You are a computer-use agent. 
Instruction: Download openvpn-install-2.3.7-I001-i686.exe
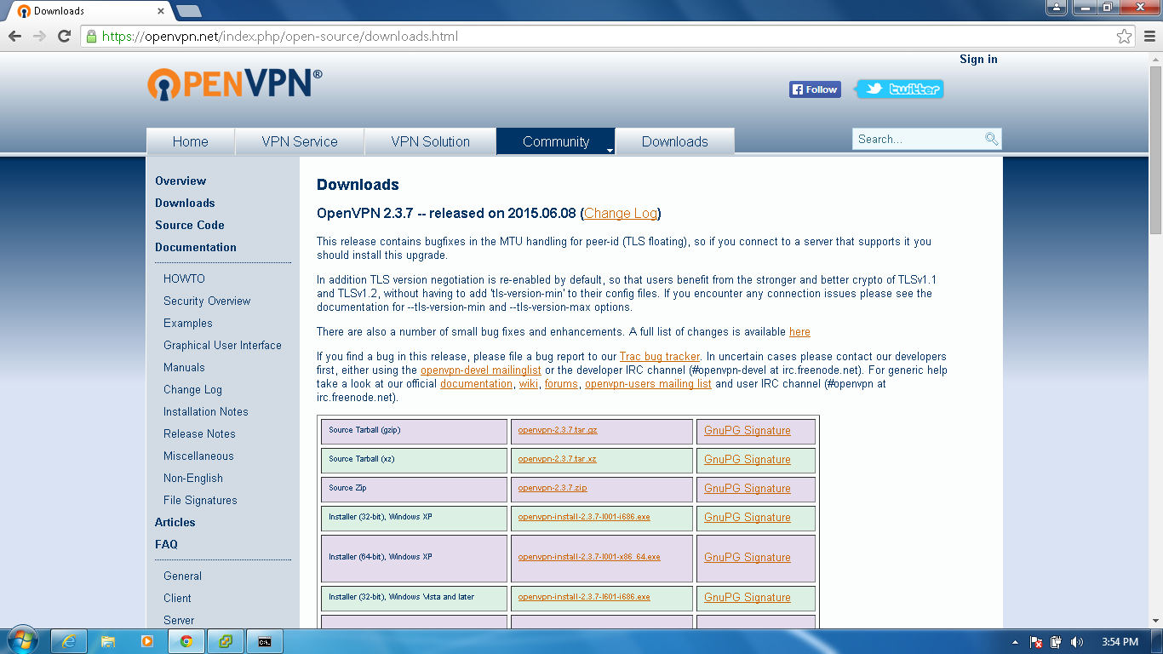584,517
